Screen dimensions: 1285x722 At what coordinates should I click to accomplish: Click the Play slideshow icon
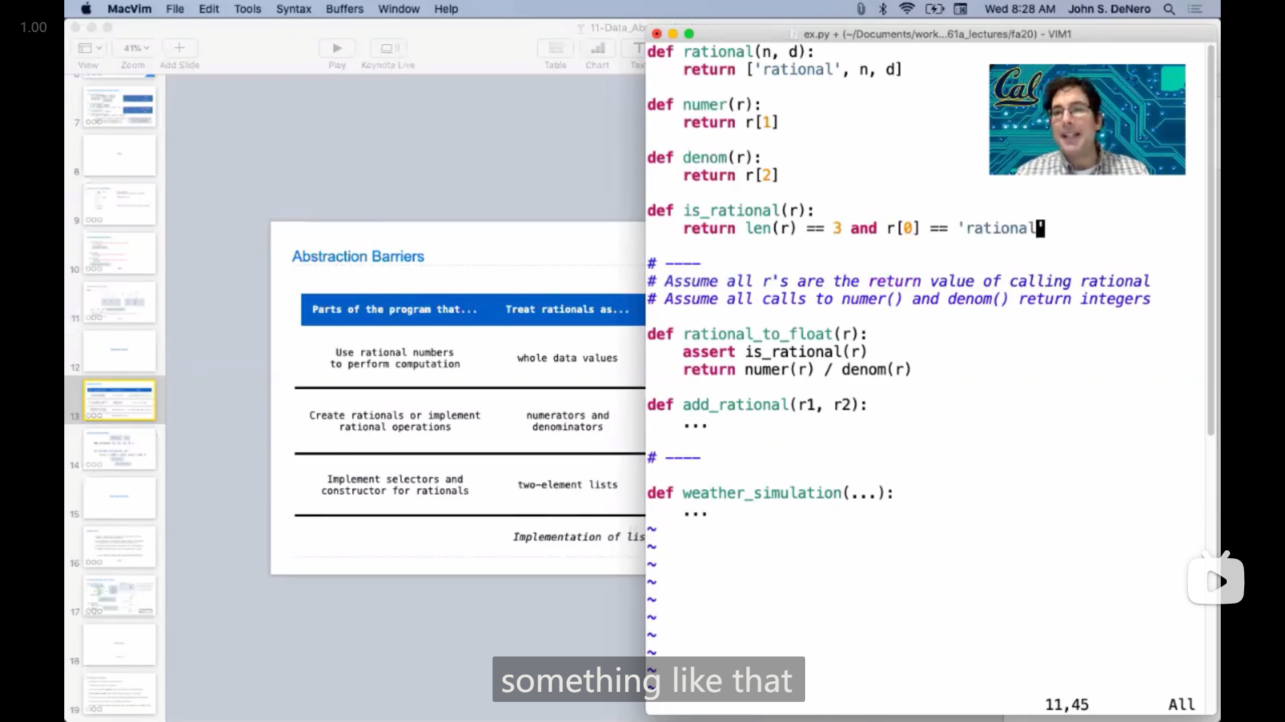click(337, 48)
